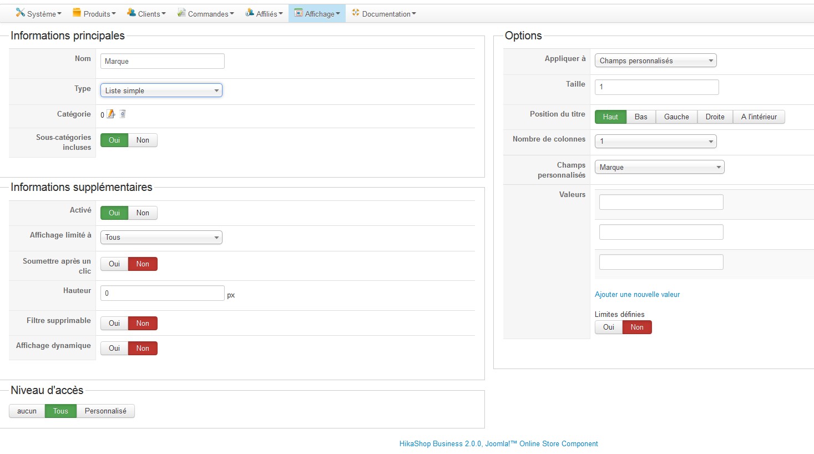Click the trash icon in the Catégorie row
The image size is (814, 454).
pyautogui.click(x=123, y=114)
